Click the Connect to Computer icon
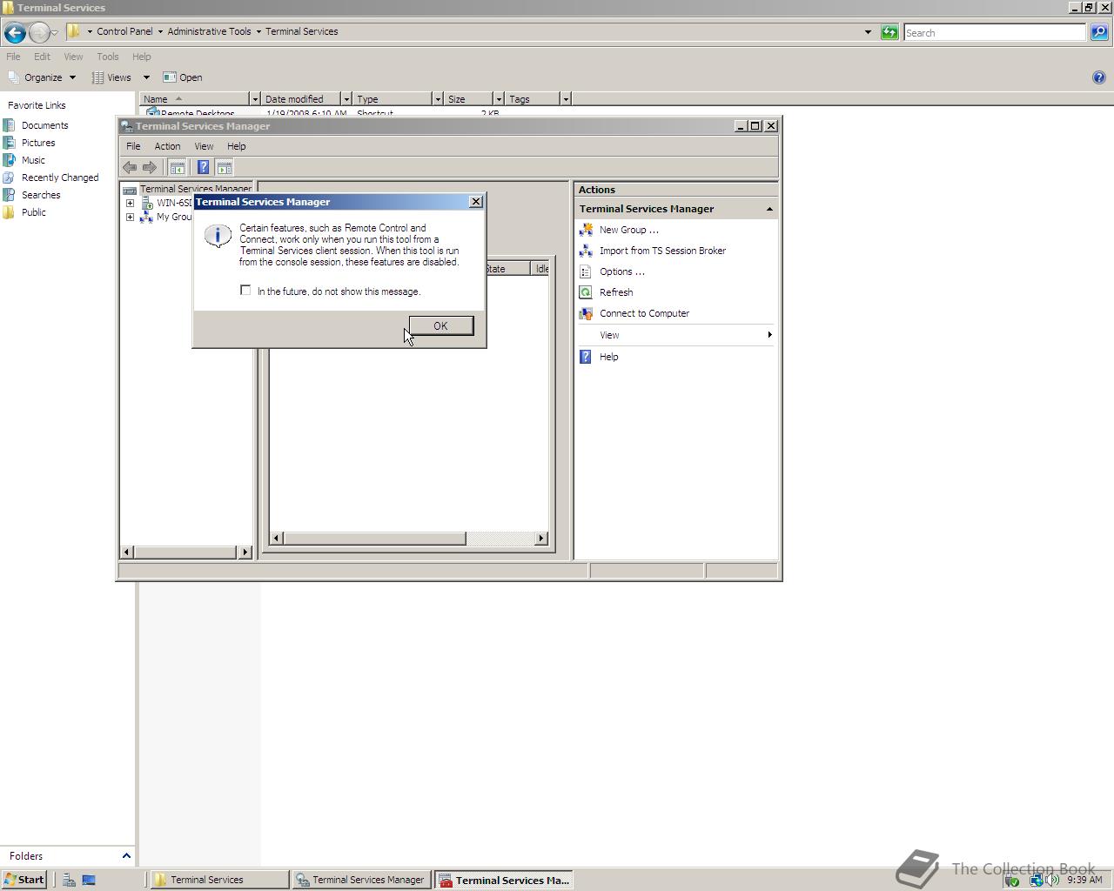 586,313
